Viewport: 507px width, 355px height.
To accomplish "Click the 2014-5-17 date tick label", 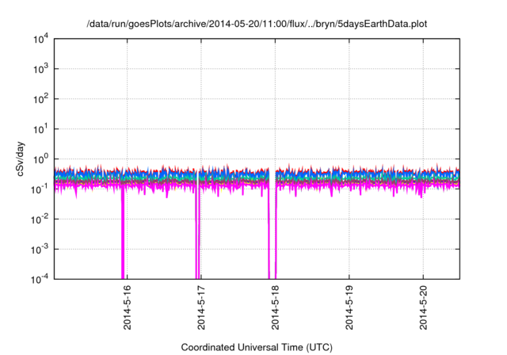I will [201, 307].
